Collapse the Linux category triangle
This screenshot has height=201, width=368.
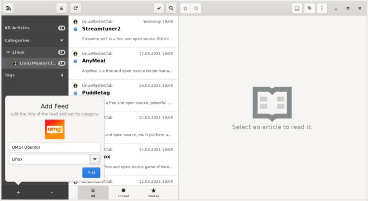point(8,52)
